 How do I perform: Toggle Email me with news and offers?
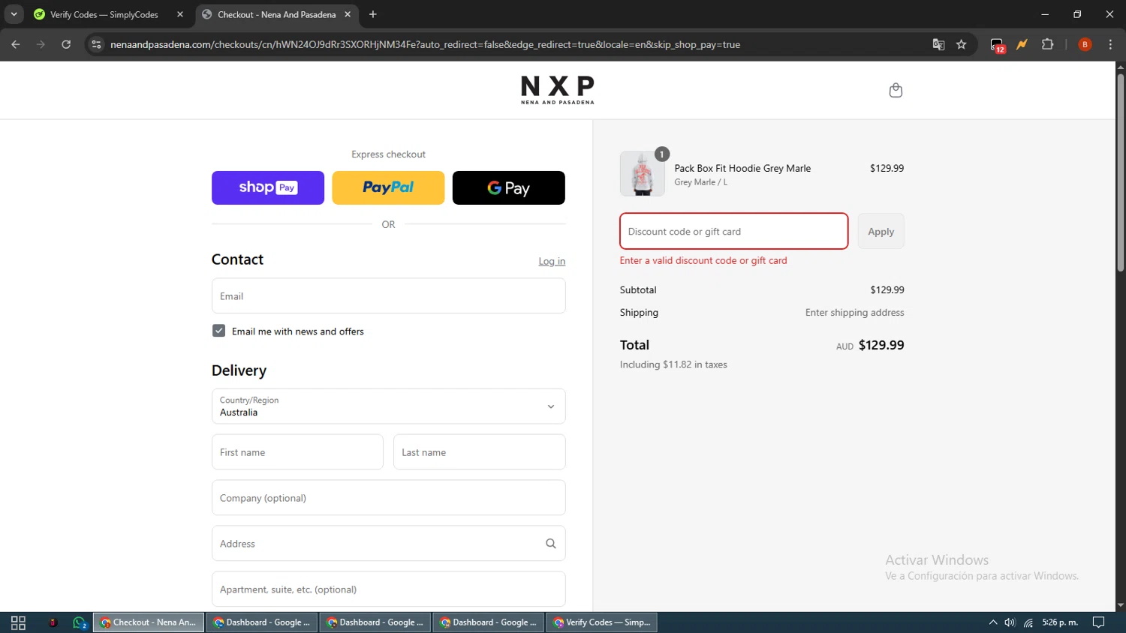[218, 331]
